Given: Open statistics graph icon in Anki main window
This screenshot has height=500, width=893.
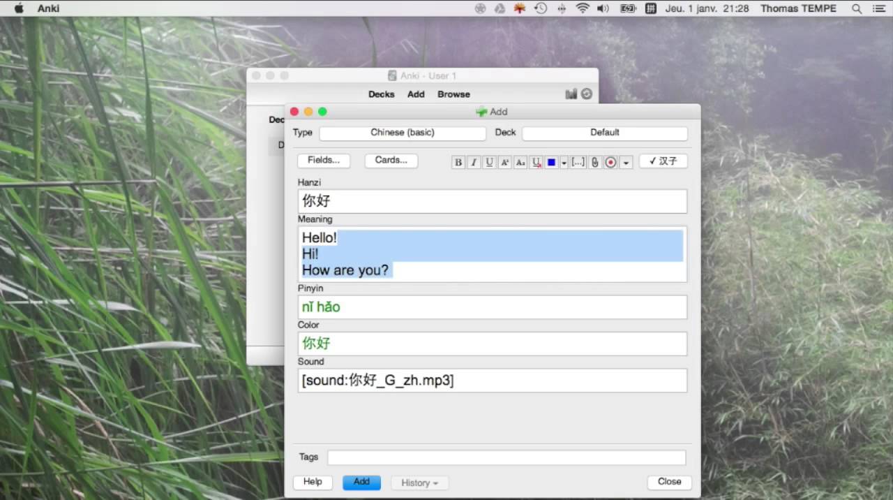Looking at the screenshot, I should coord(571,94).
